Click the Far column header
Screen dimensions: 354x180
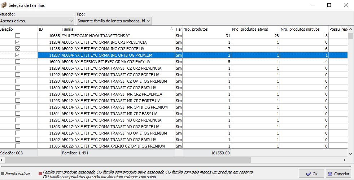(x=179, y=29)
